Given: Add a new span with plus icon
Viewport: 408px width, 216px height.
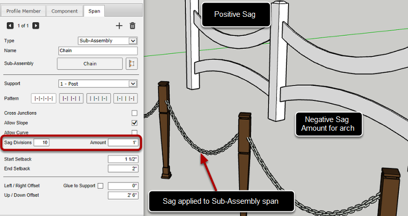Looking at the screenshot, I should [119, 26].
